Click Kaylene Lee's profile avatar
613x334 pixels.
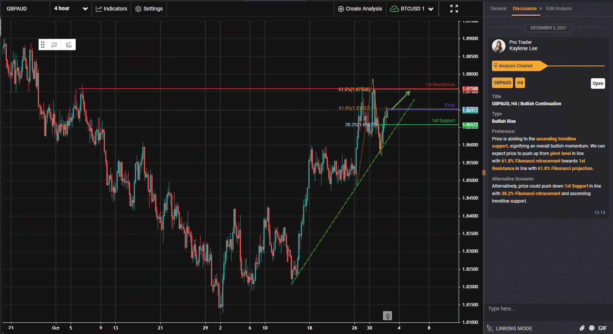pos(498,46)
